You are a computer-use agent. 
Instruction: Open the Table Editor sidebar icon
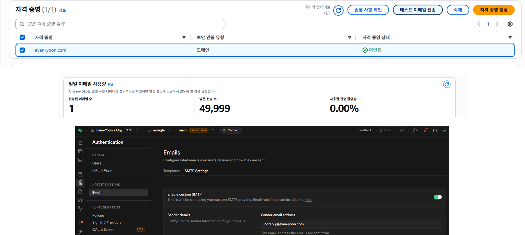coord(80,151)
